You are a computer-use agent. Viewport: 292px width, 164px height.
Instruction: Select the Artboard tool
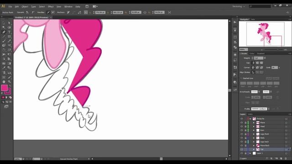pos(4,77)
